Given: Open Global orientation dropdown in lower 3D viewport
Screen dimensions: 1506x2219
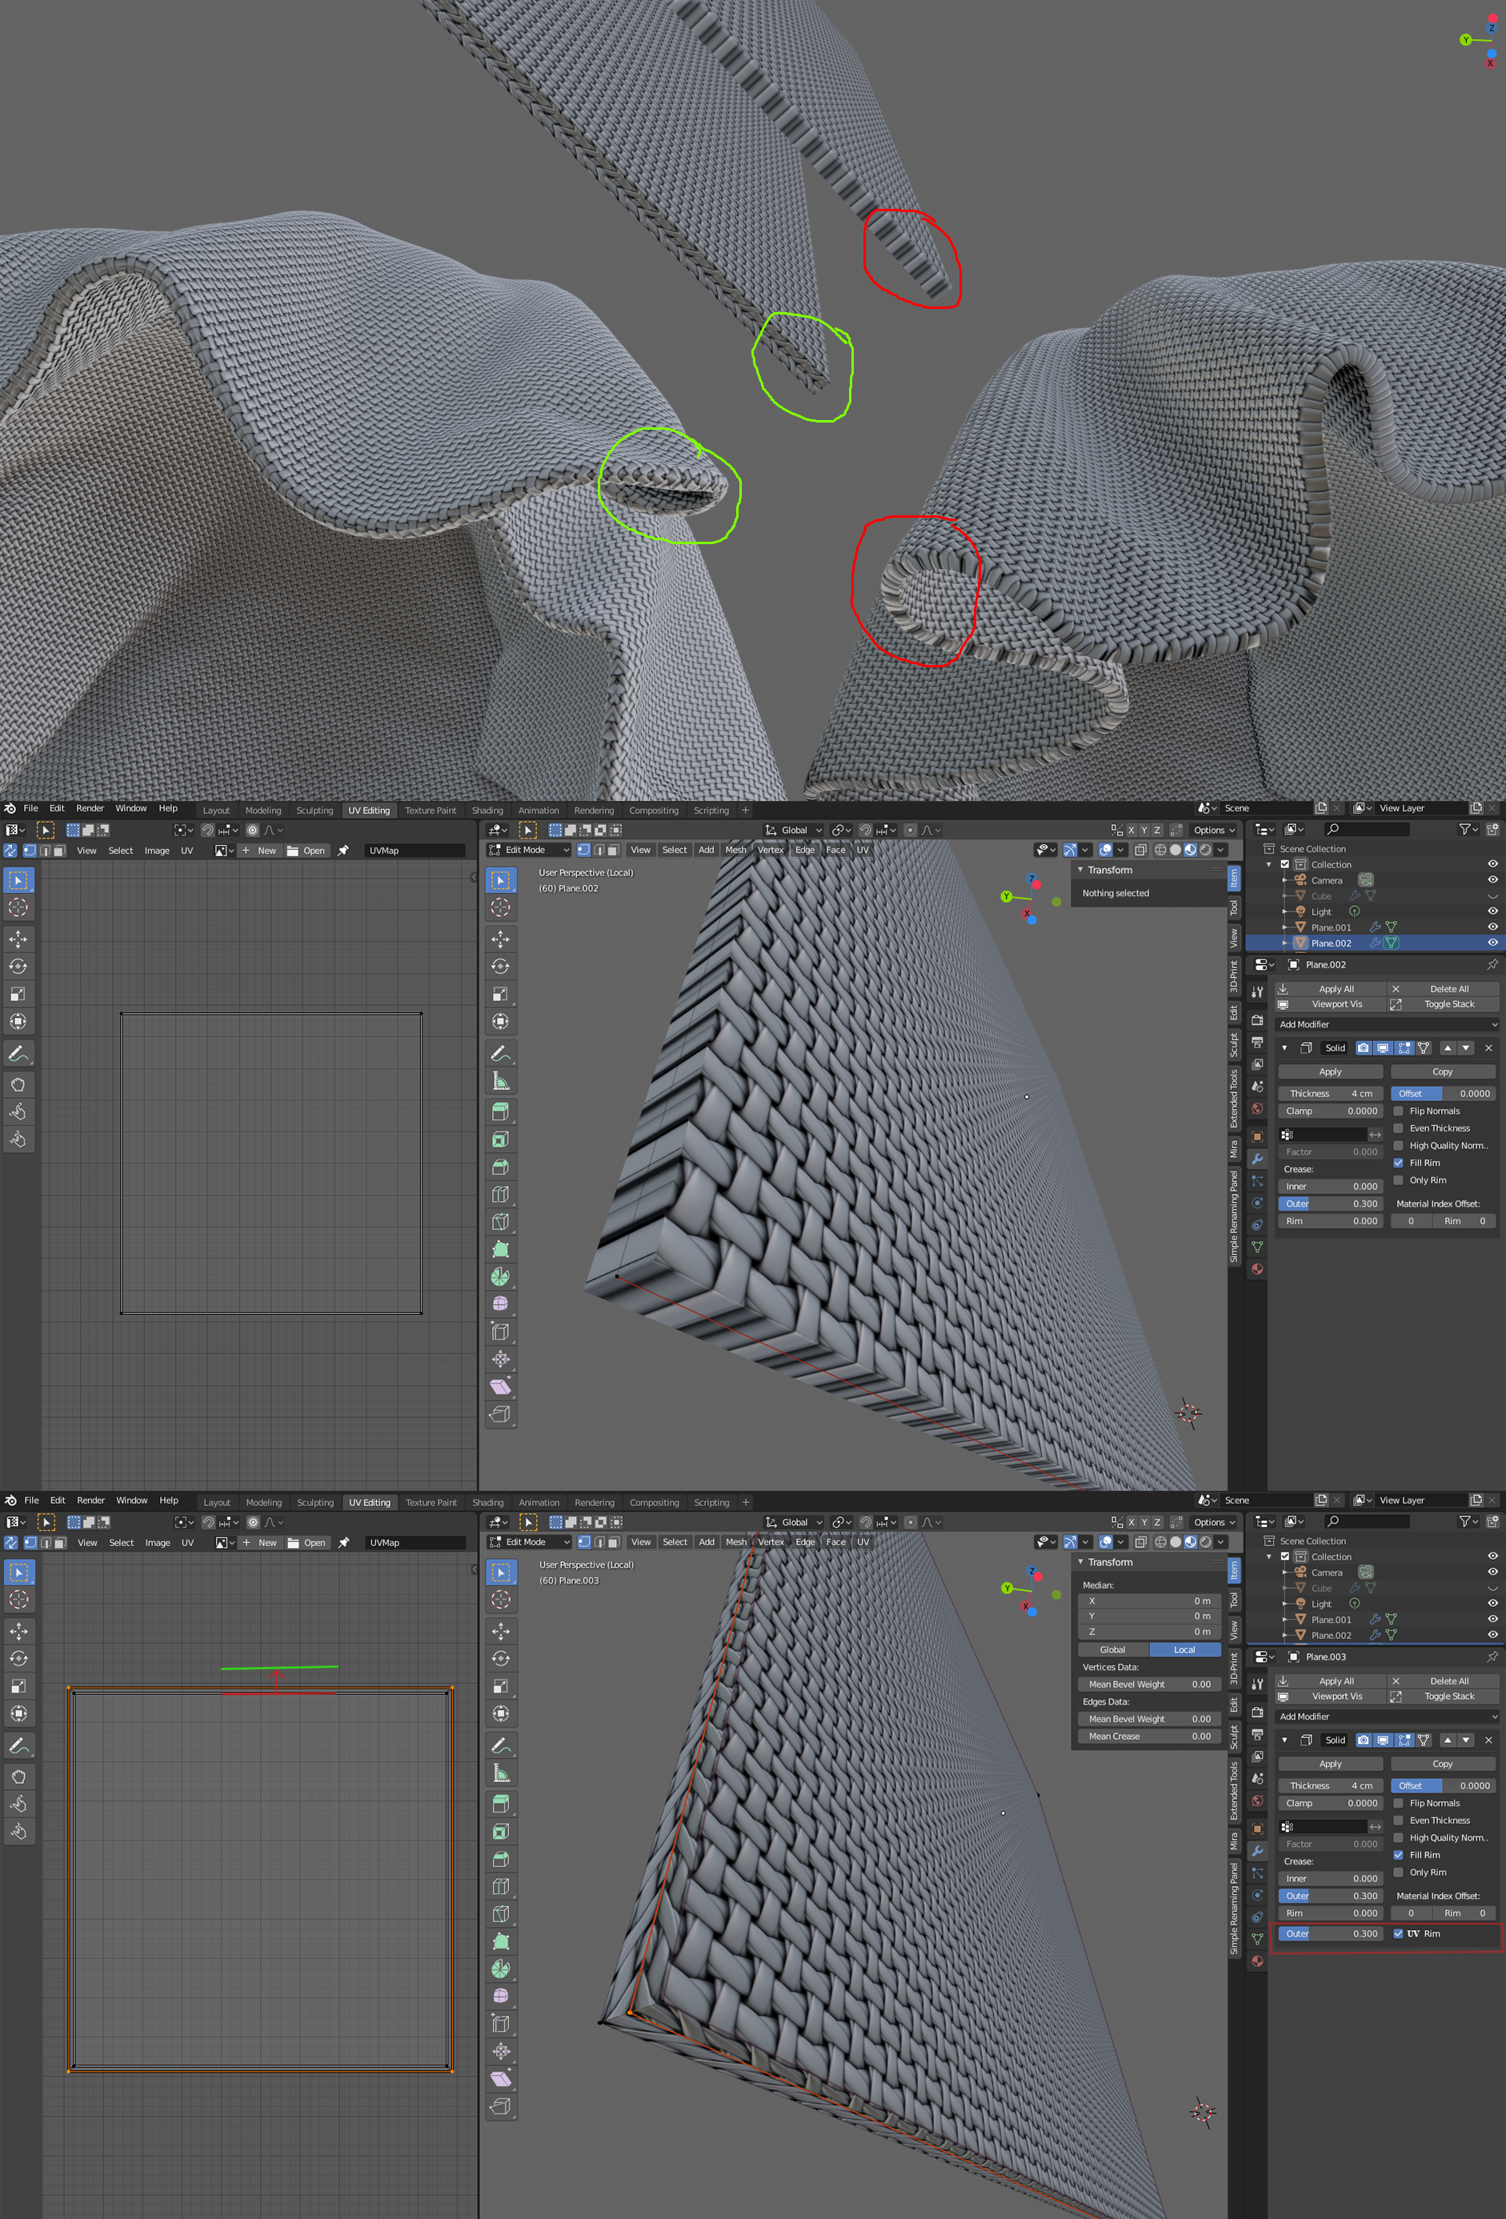Looking at the screenshot, I should 794,1522.
